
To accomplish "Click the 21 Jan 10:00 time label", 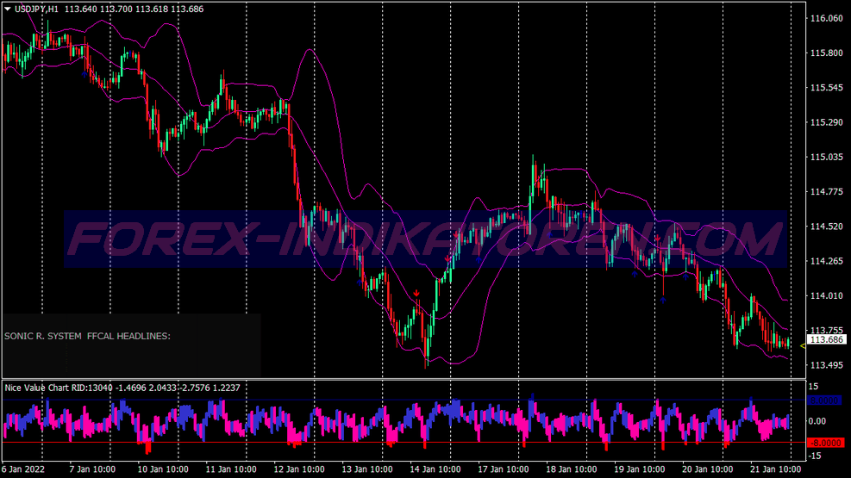I will point(774,469).
